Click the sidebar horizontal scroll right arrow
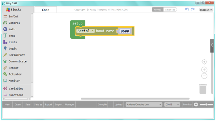Screen dimensions: 216x121 [30, 99]
